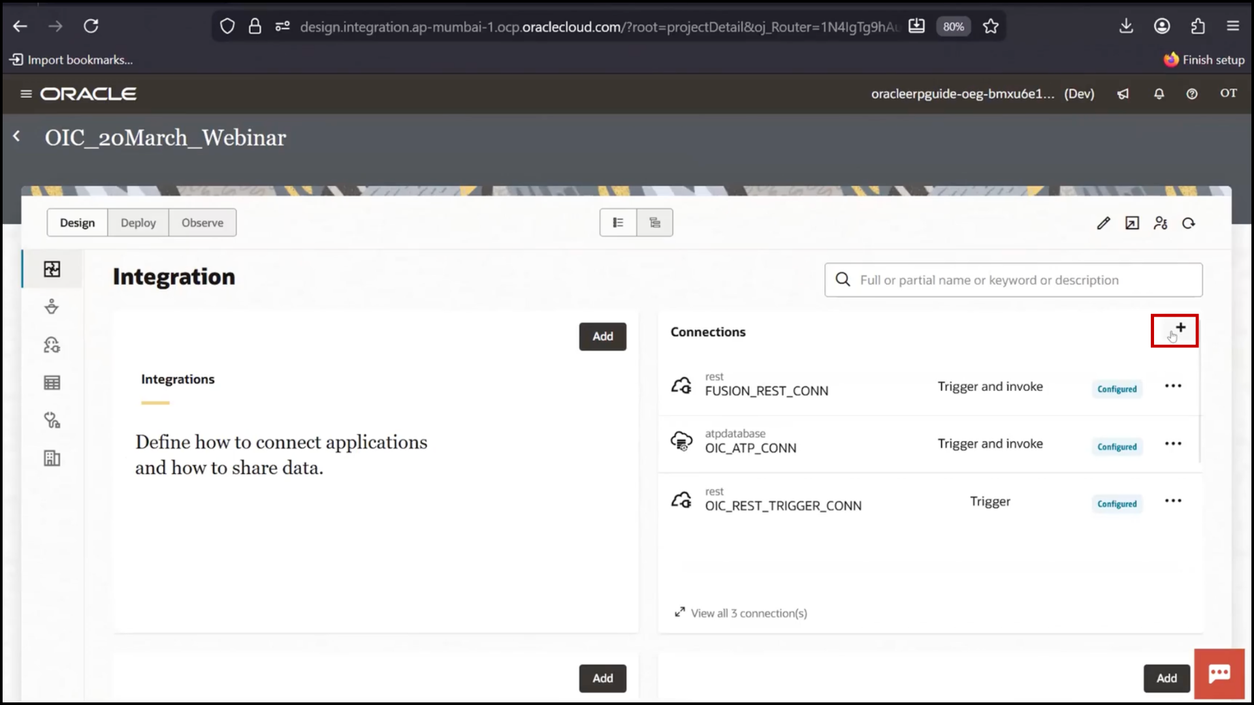The image size is (1254, 705).
Task: Edit project details with pencil icon
Action: [1103, 223]
